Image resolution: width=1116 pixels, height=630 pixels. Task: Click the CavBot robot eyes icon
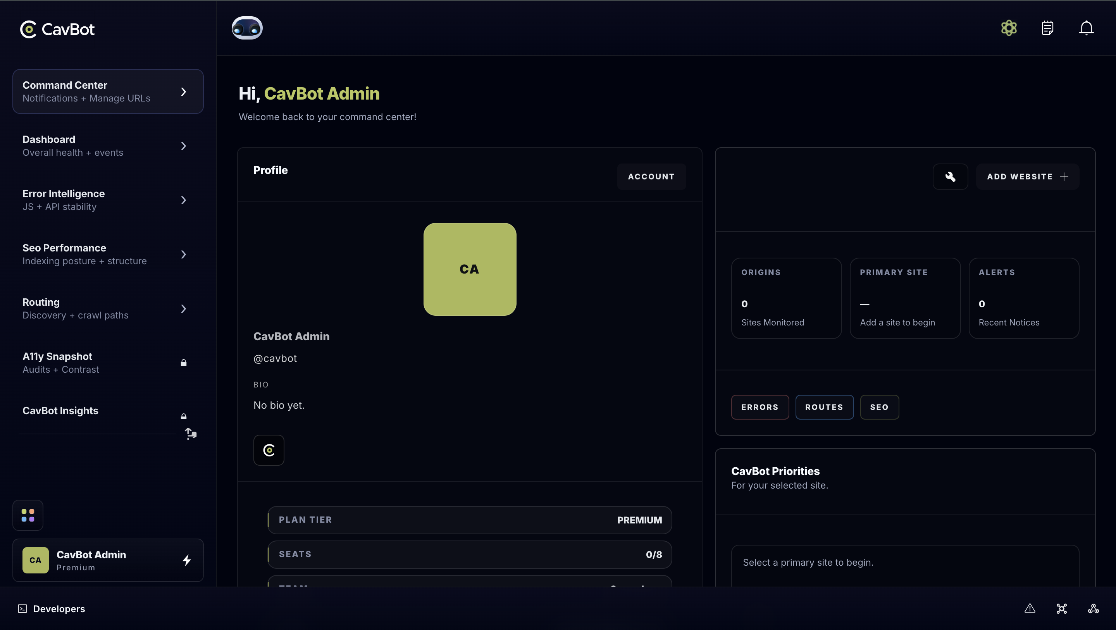click(x=247, y=28)
